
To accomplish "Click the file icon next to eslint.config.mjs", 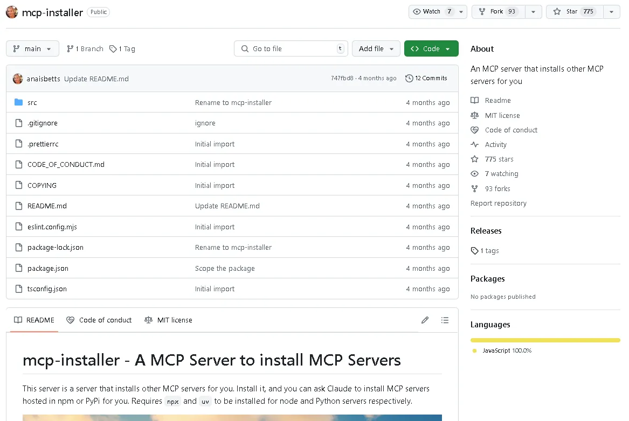I will [x=18, y=227].
